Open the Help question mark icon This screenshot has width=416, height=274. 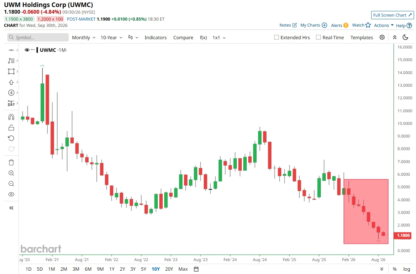[409, 25]
